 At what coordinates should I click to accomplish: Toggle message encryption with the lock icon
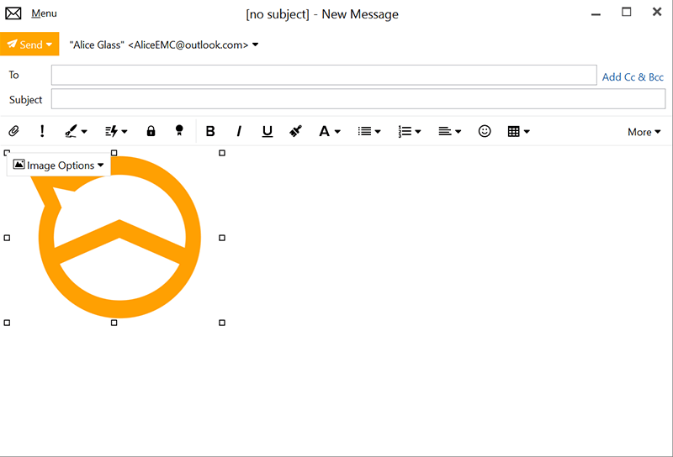pos(151,131)
